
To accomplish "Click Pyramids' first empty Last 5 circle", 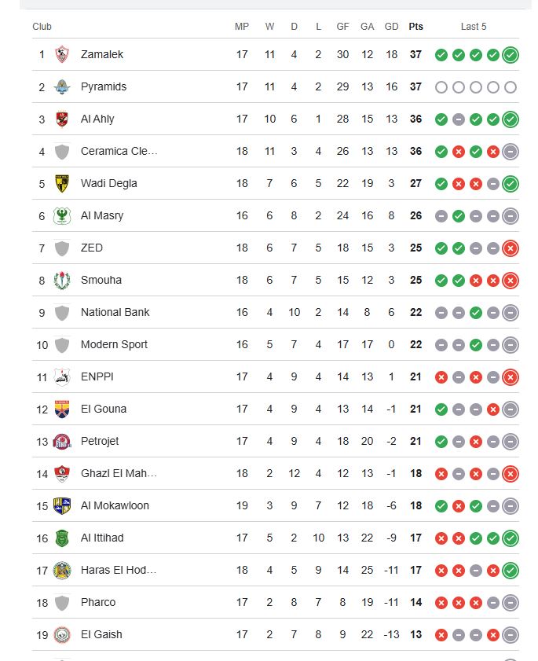I will (441, 87).
